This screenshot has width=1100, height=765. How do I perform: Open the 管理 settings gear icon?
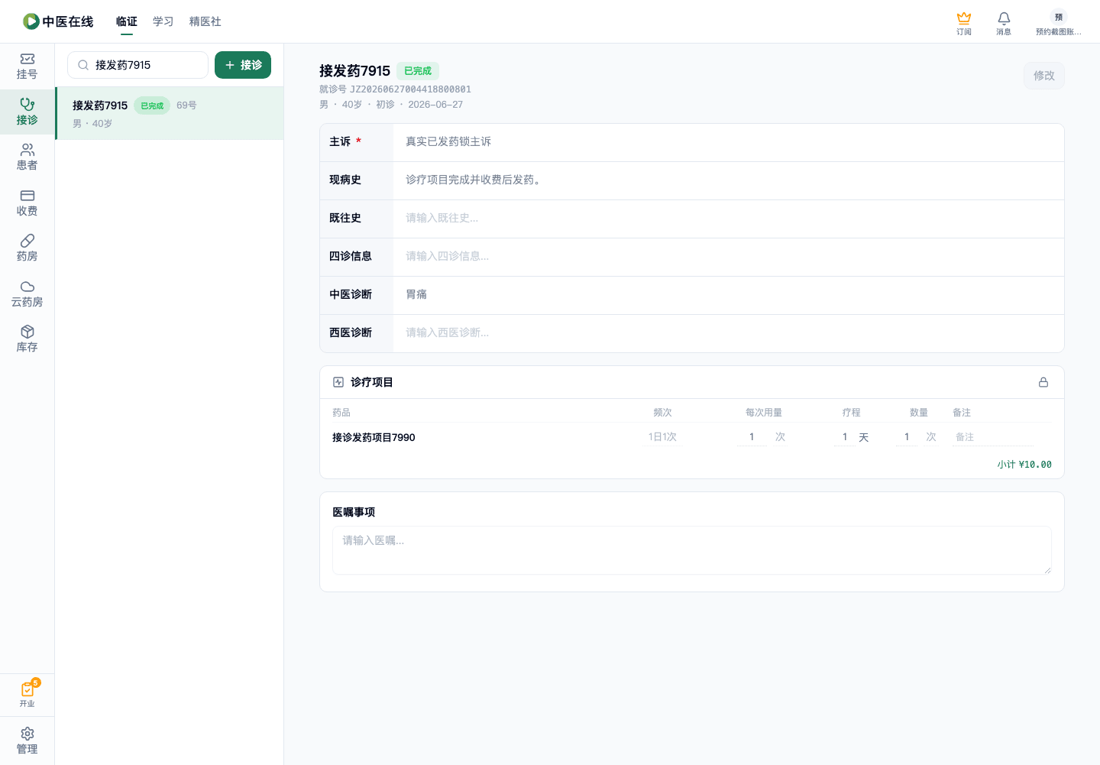(27, 741)
